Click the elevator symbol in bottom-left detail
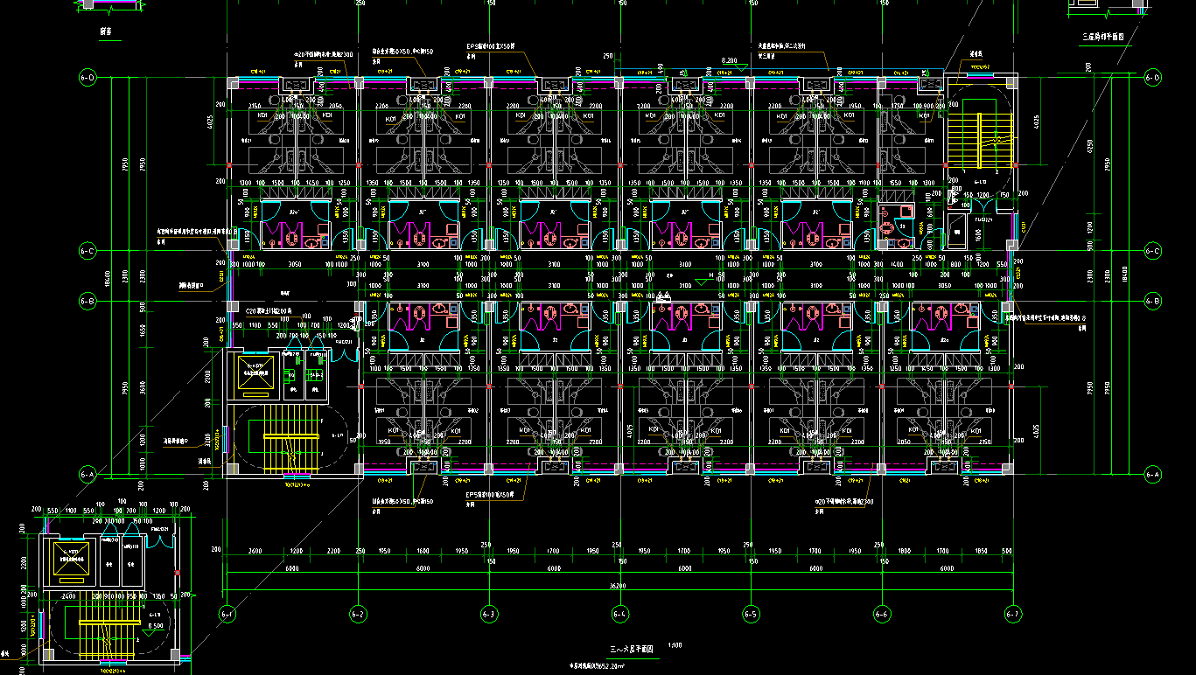 pos(73,557)
